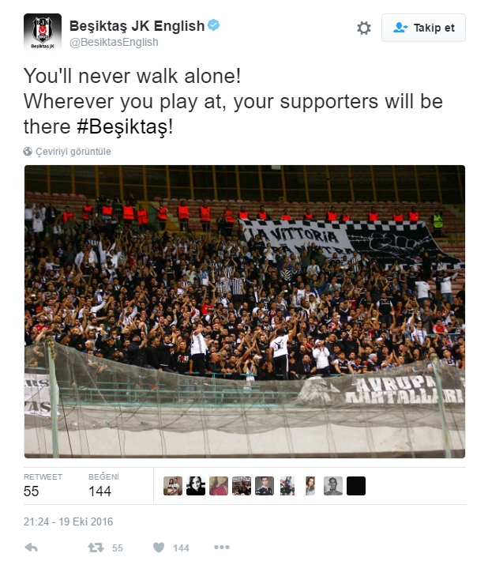
Task: Open the gear settings dropdown
Action: point(363,28)
